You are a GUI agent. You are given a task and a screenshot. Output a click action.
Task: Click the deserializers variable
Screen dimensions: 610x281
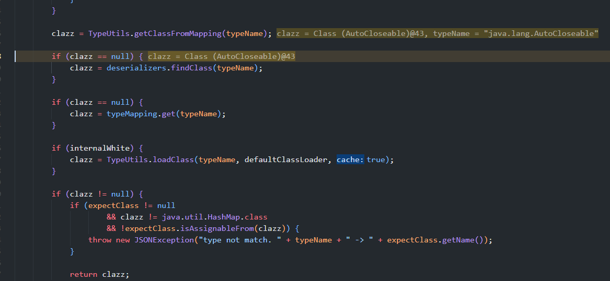pos(137,68)
